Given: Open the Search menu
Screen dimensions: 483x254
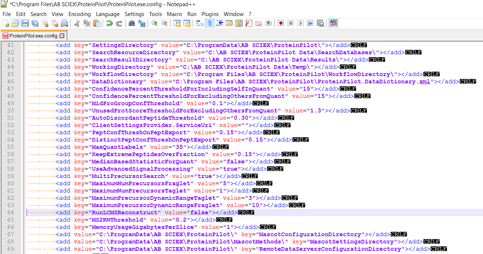Looking at the screenshot, I should 39,14.
